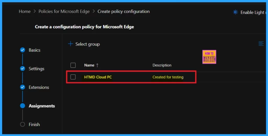Click the Description column header

point(162,65)
